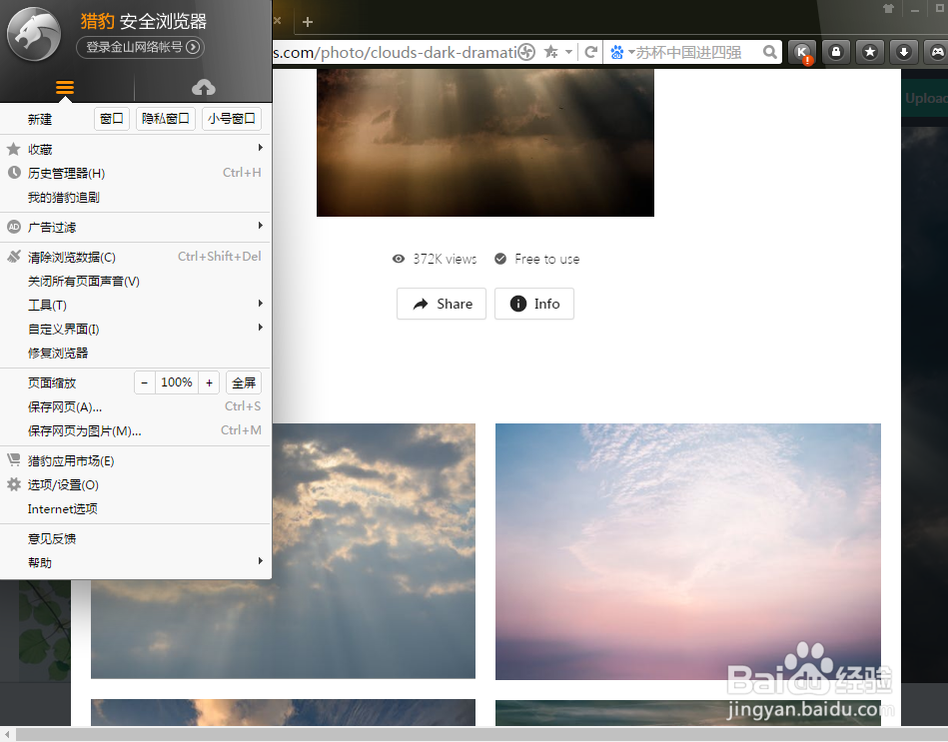Decrease page zoom with minus button

click(x=145, y=382)
